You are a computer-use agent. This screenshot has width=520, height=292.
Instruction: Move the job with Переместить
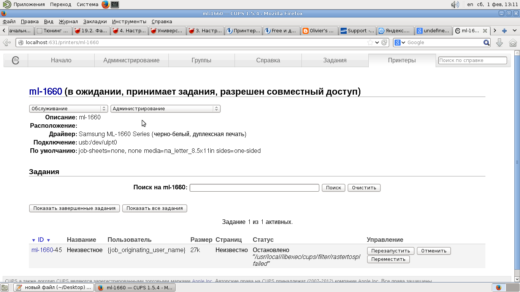click(388, 259)
